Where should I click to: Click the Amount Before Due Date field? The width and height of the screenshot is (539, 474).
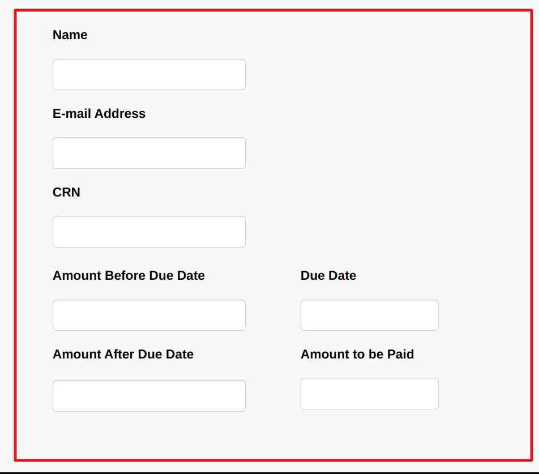tap(149, 315)
